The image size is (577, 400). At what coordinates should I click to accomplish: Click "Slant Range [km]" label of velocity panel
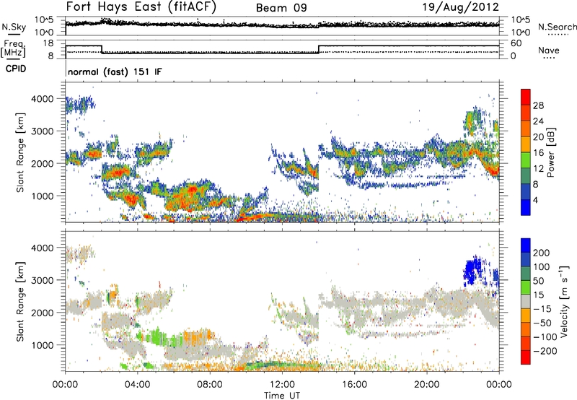tap(20, 301)
